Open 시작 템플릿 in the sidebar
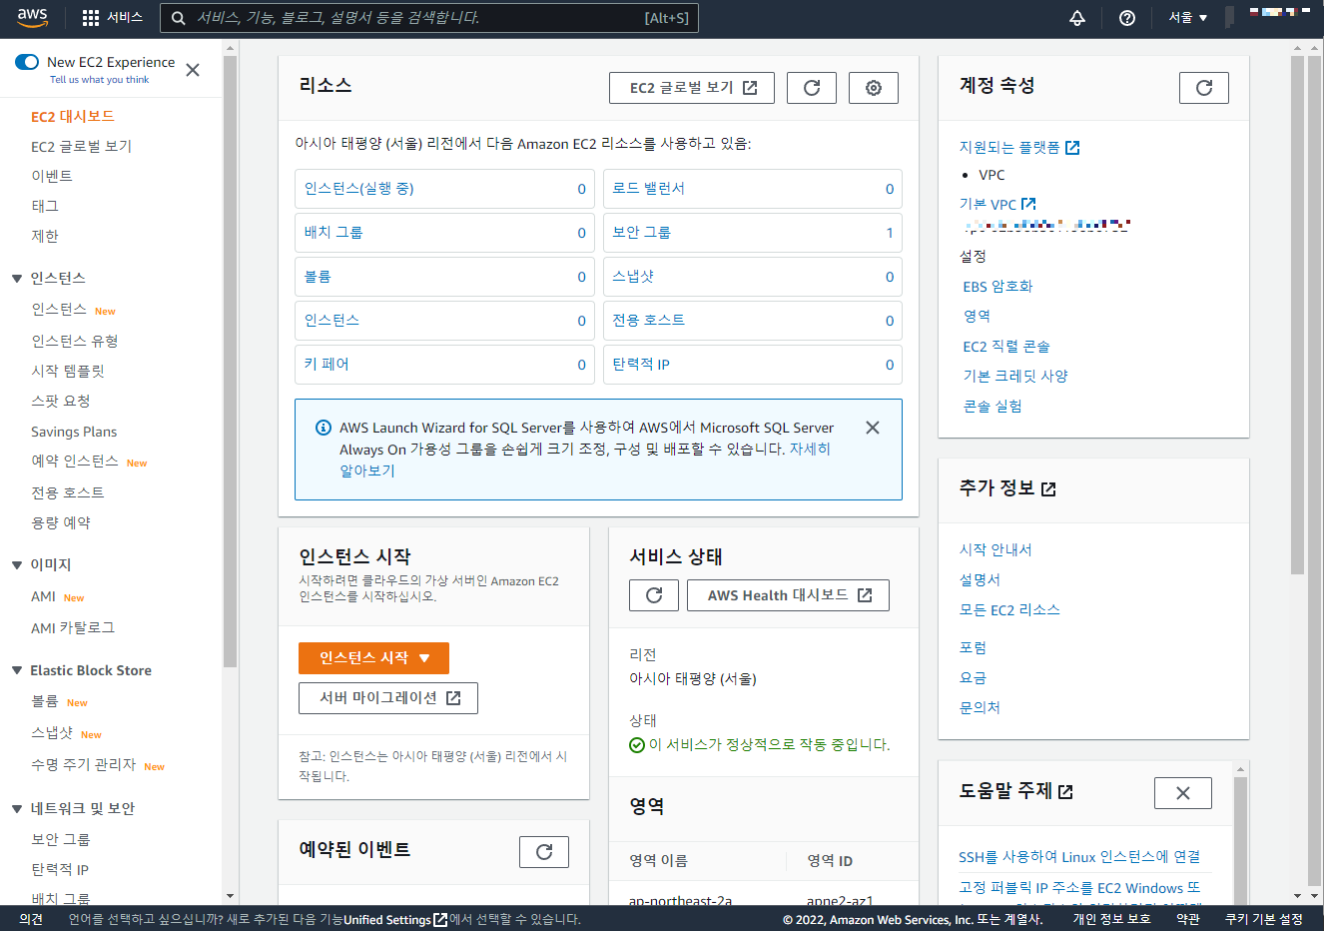 68,372
